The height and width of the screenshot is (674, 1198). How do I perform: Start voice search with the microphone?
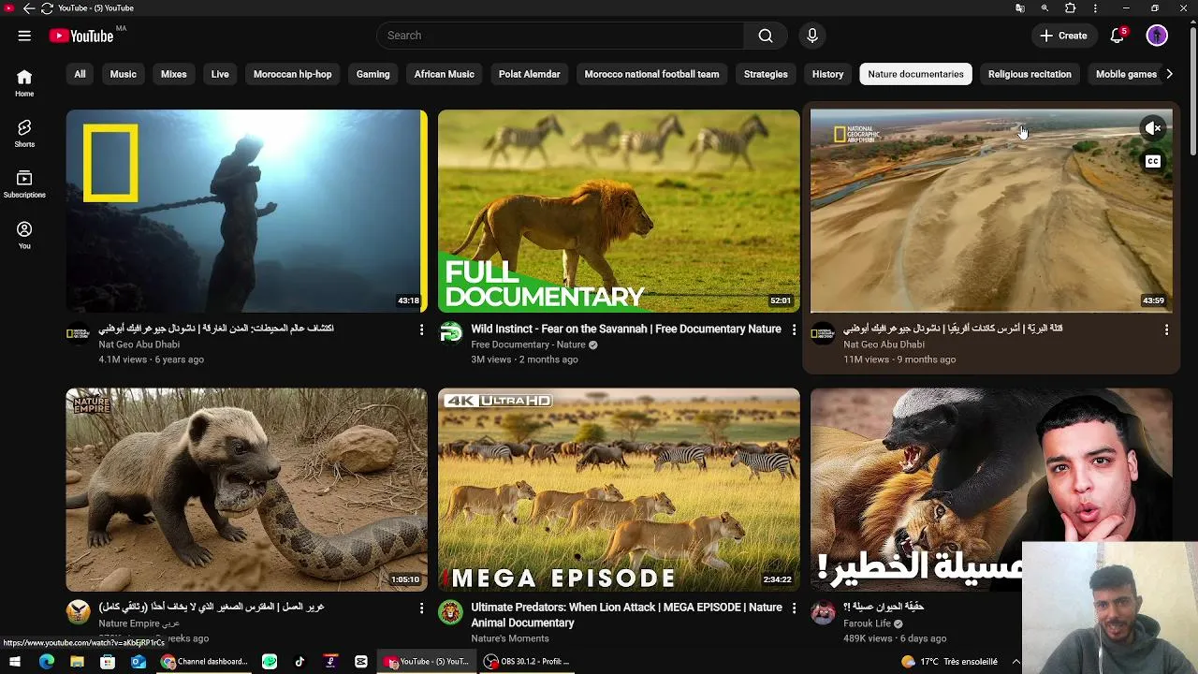[812, 36]
